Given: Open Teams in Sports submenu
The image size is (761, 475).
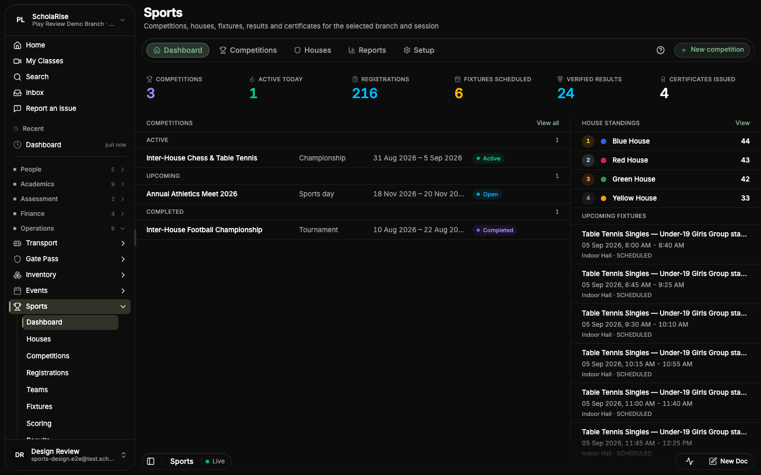Looking at the screenshot, I should tap(70, 389).
